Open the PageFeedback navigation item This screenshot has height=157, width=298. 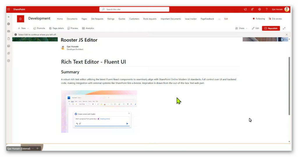207,19
